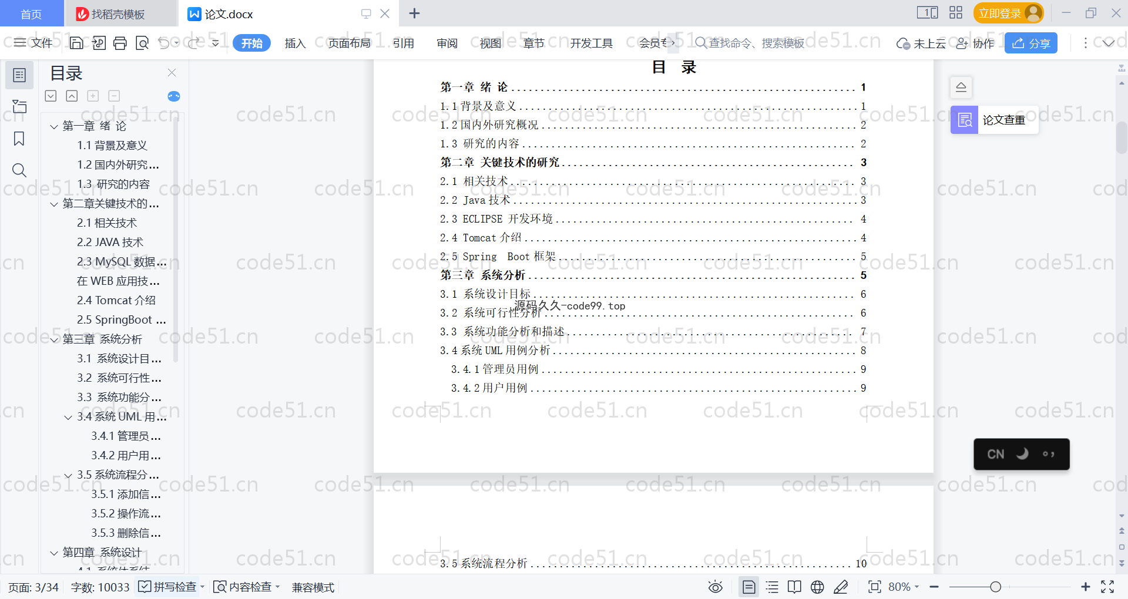Click the expand-all icon in the outline pane

[x=51, y=96]
